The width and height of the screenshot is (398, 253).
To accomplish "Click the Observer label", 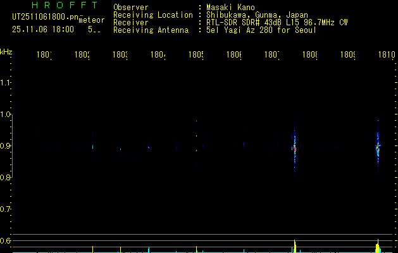I will (x=131, y=8).
